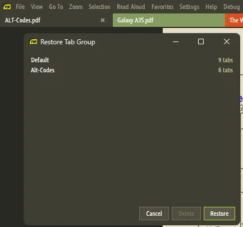
Task: Open the File menu
Action: click(x=20, y=7)
